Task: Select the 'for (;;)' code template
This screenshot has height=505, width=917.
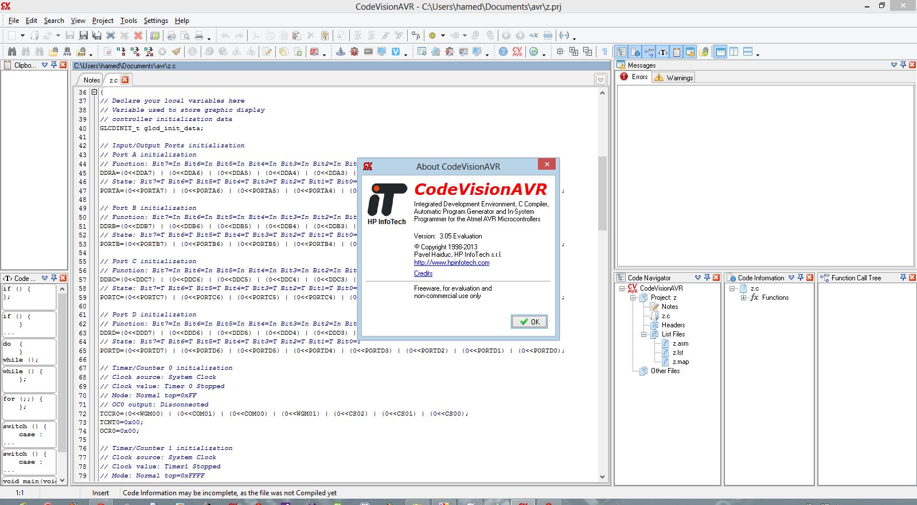Action: tap(29, 406)
